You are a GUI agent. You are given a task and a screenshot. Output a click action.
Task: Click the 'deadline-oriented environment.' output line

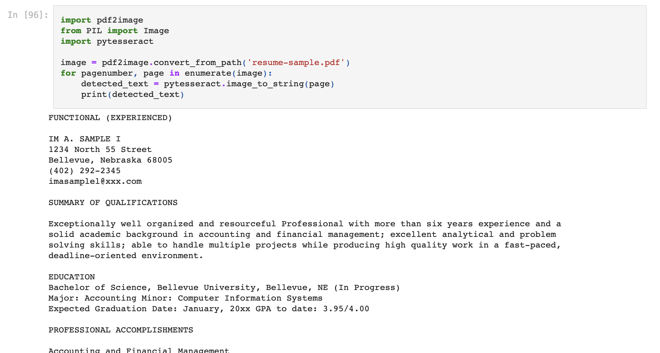[x=125, y=256]
